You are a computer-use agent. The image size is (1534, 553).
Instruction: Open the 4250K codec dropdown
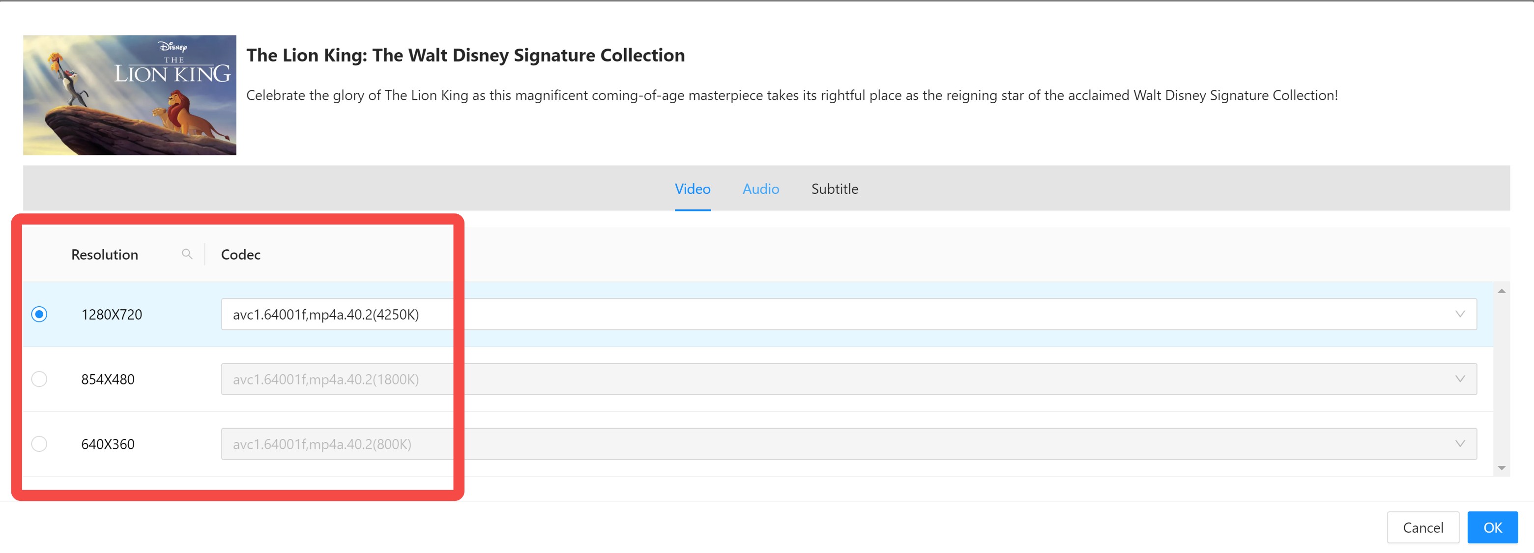click(x=848, y=314)
